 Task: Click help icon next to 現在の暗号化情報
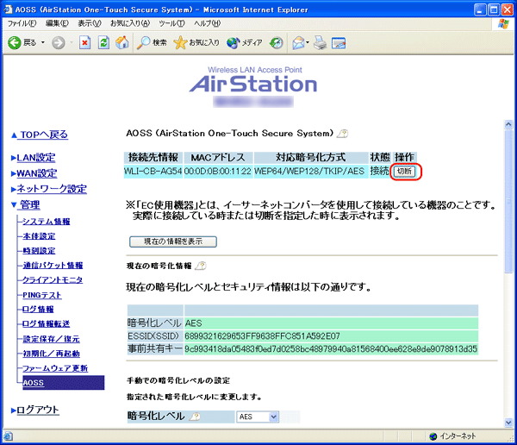click(x=201, y=266)
